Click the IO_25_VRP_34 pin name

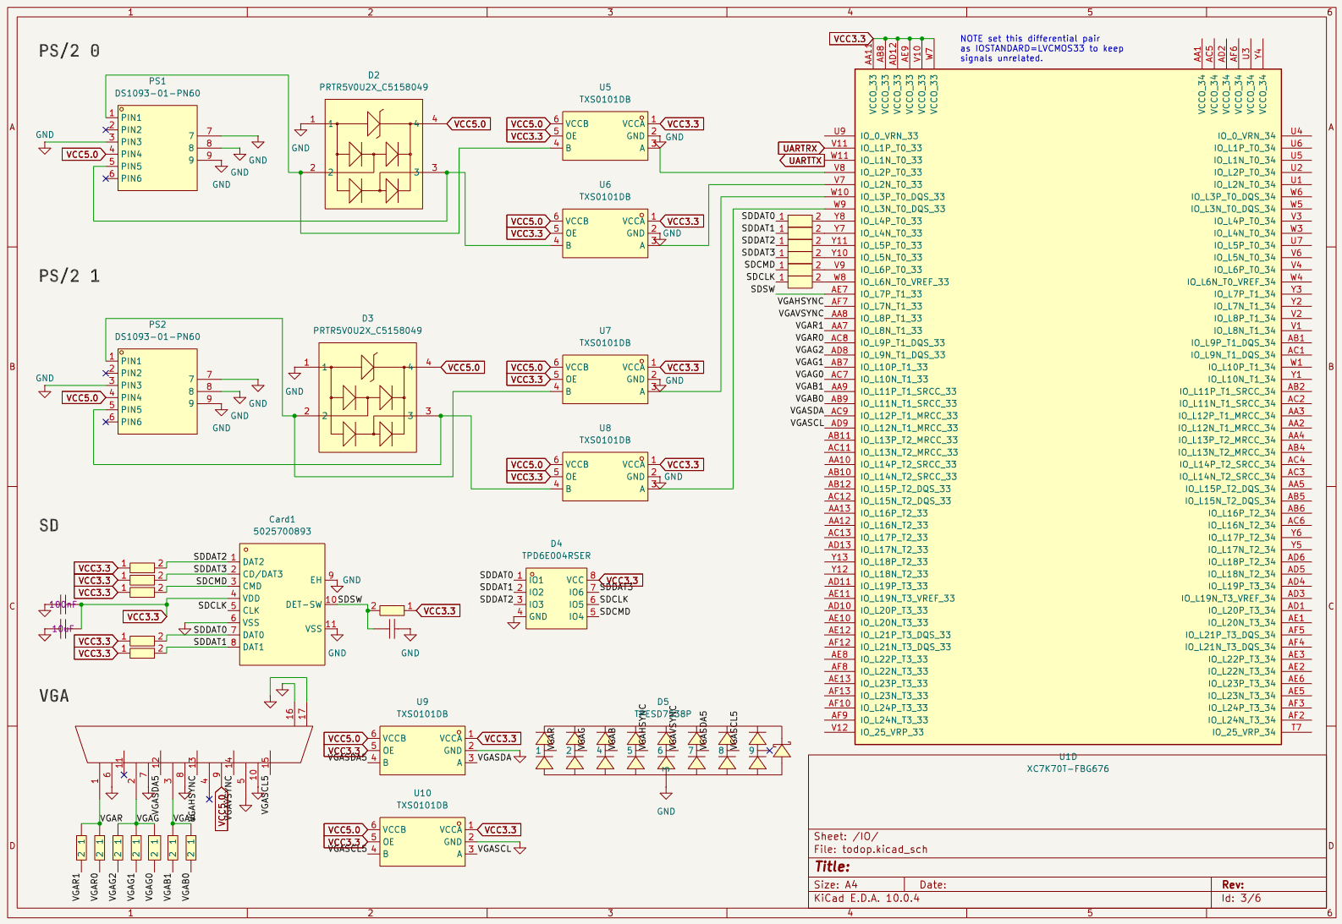(1244, 733)
